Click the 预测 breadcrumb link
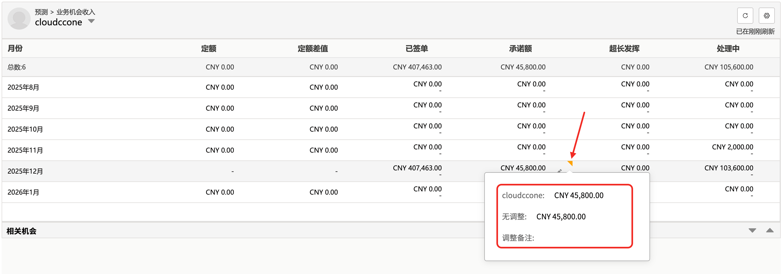Screen dimensions: 784x274 coord(41,12)
